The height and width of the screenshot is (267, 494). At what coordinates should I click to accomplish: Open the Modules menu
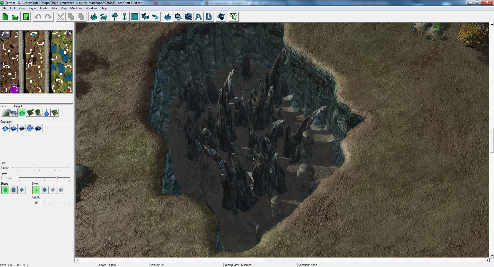pos(76,8)
